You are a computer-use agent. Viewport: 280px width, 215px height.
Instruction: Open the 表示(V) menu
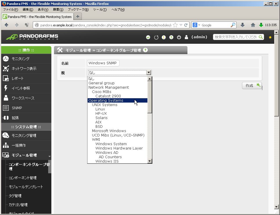[x=43, y=10]
